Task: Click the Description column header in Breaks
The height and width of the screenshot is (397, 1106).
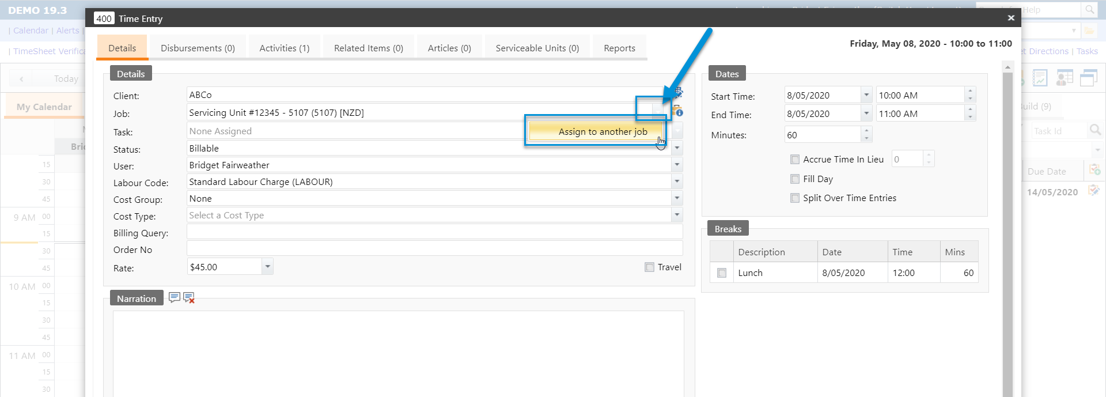Action: pyautogui.click(x=775, y=252)
